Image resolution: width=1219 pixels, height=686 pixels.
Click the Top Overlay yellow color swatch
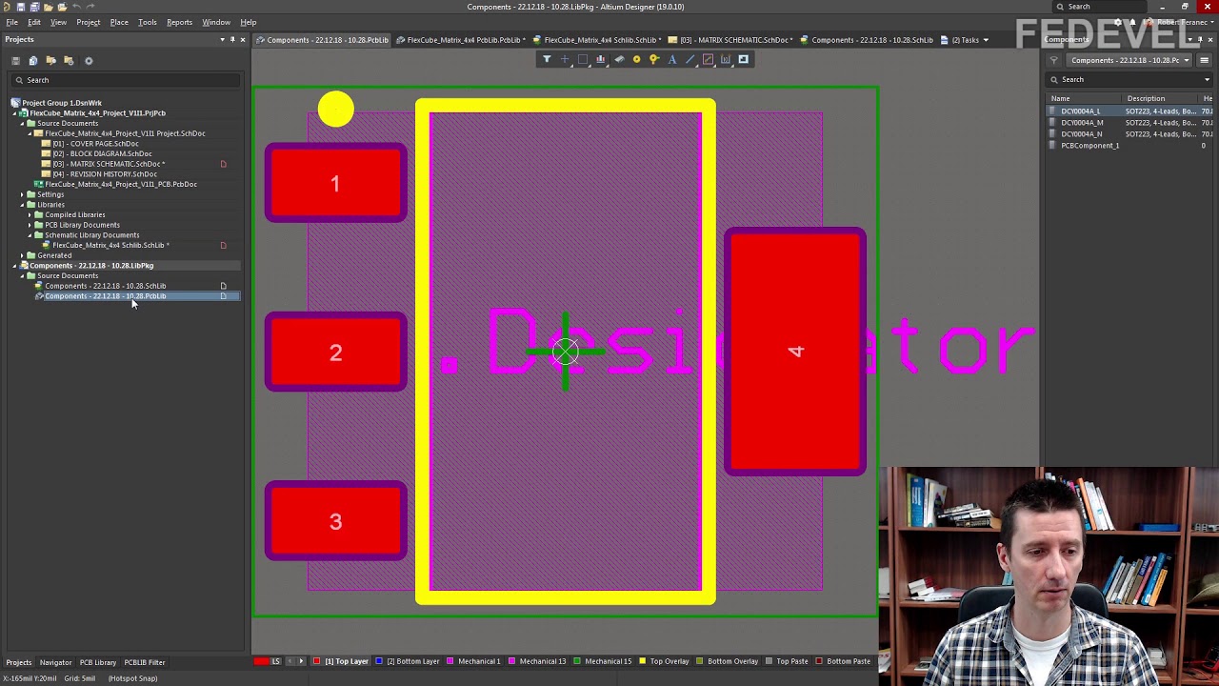coord(643,661)
